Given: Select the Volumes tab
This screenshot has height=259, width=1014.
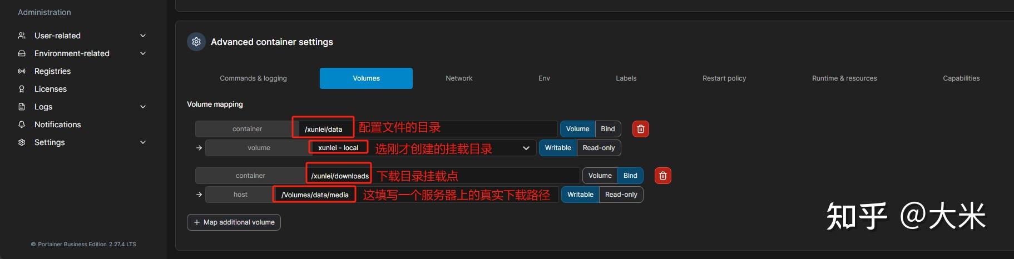Looking at the screenshot, I should coord(366,78).
